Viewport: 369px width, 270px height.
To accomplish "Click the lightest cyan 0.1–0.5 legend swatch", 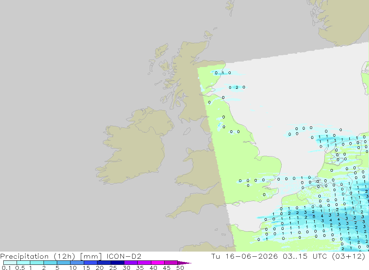I will (10, 263).
